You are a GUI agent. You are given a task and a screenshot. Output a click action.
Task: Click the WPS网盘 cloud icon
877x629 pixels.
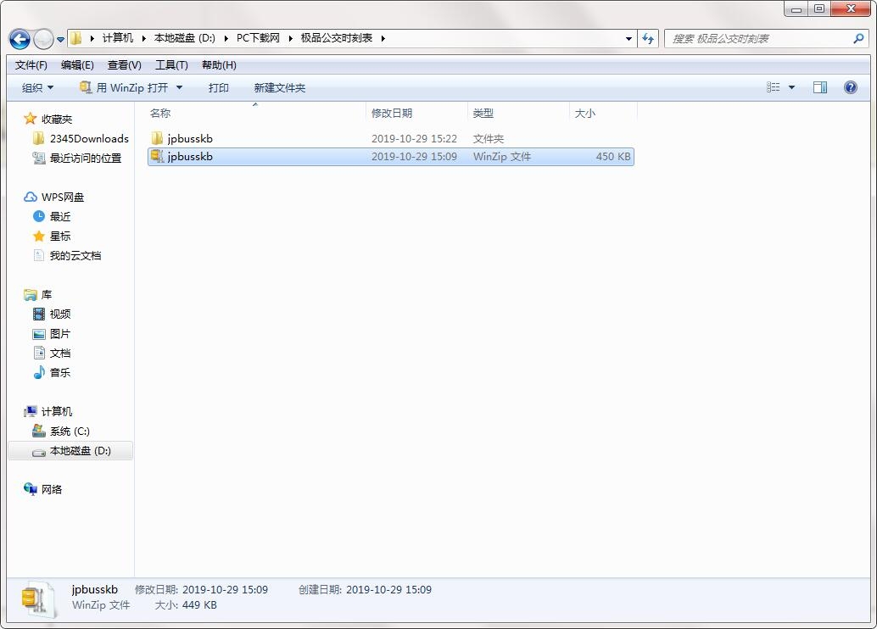click(x=31, y=197)
